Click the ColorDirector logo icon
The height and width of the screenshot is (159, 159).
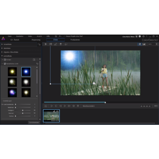[3, 39]
